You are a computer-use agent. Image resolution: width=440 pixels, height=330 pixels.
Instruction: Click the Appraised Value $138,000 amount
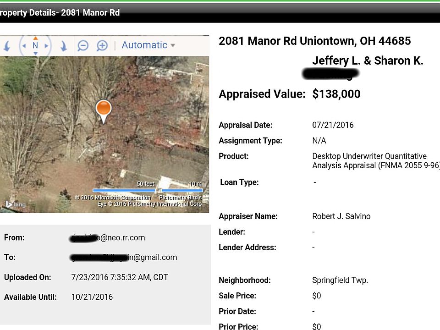pyautogui.click(x=336, y=94)
